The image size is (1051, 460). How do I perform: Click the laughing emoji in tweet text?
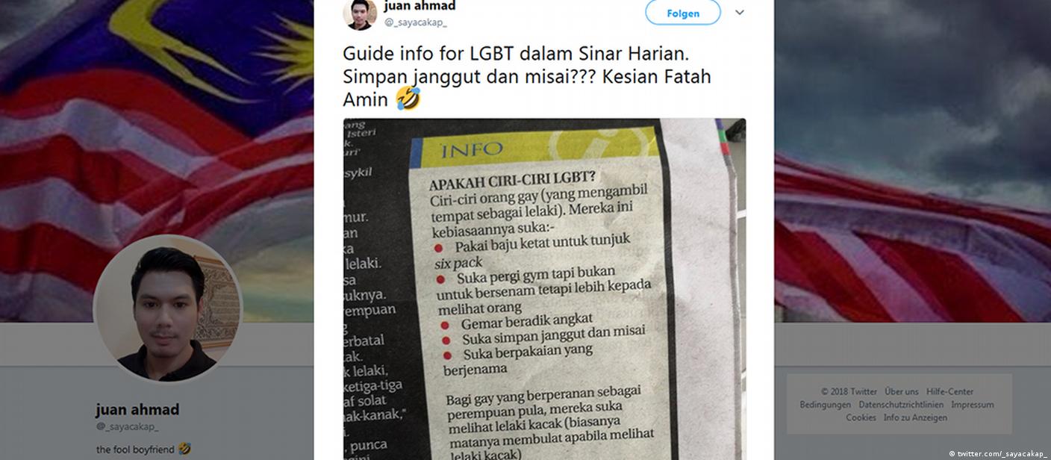408,99
